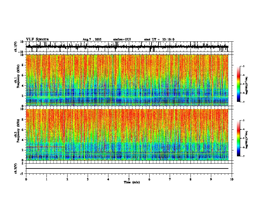Click the ch.2 "Frequency (kHz)" axis label
The image size is (261, 201).
click(18, 130)
